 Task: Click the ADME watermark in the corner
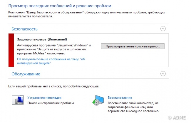point(178,118)
